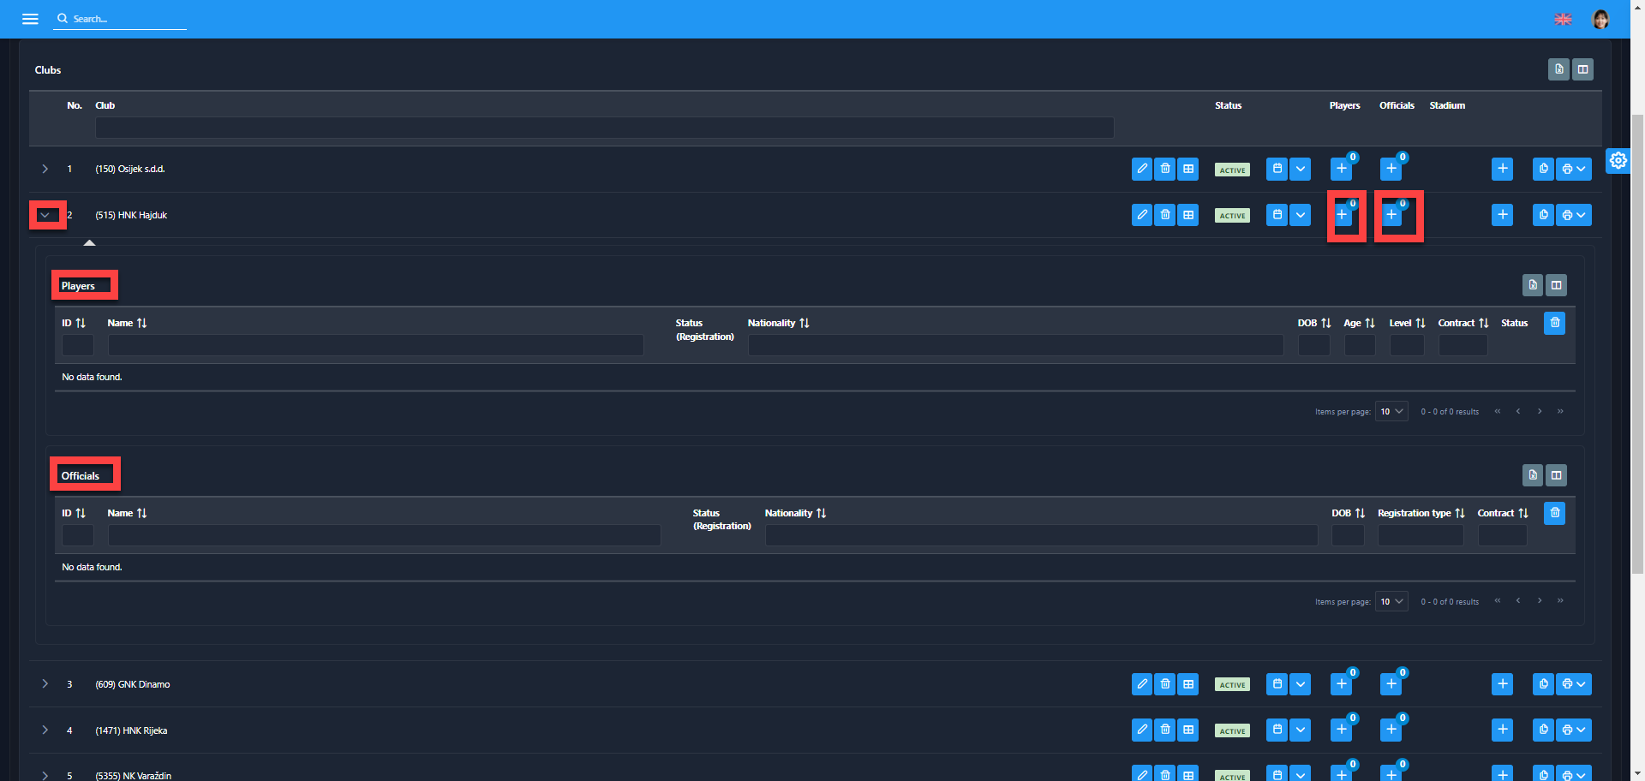Viewport: 1645px width, 781px height.
Task: Click calendar icon in HNK Rijeka row
Action: [1277, 730]
